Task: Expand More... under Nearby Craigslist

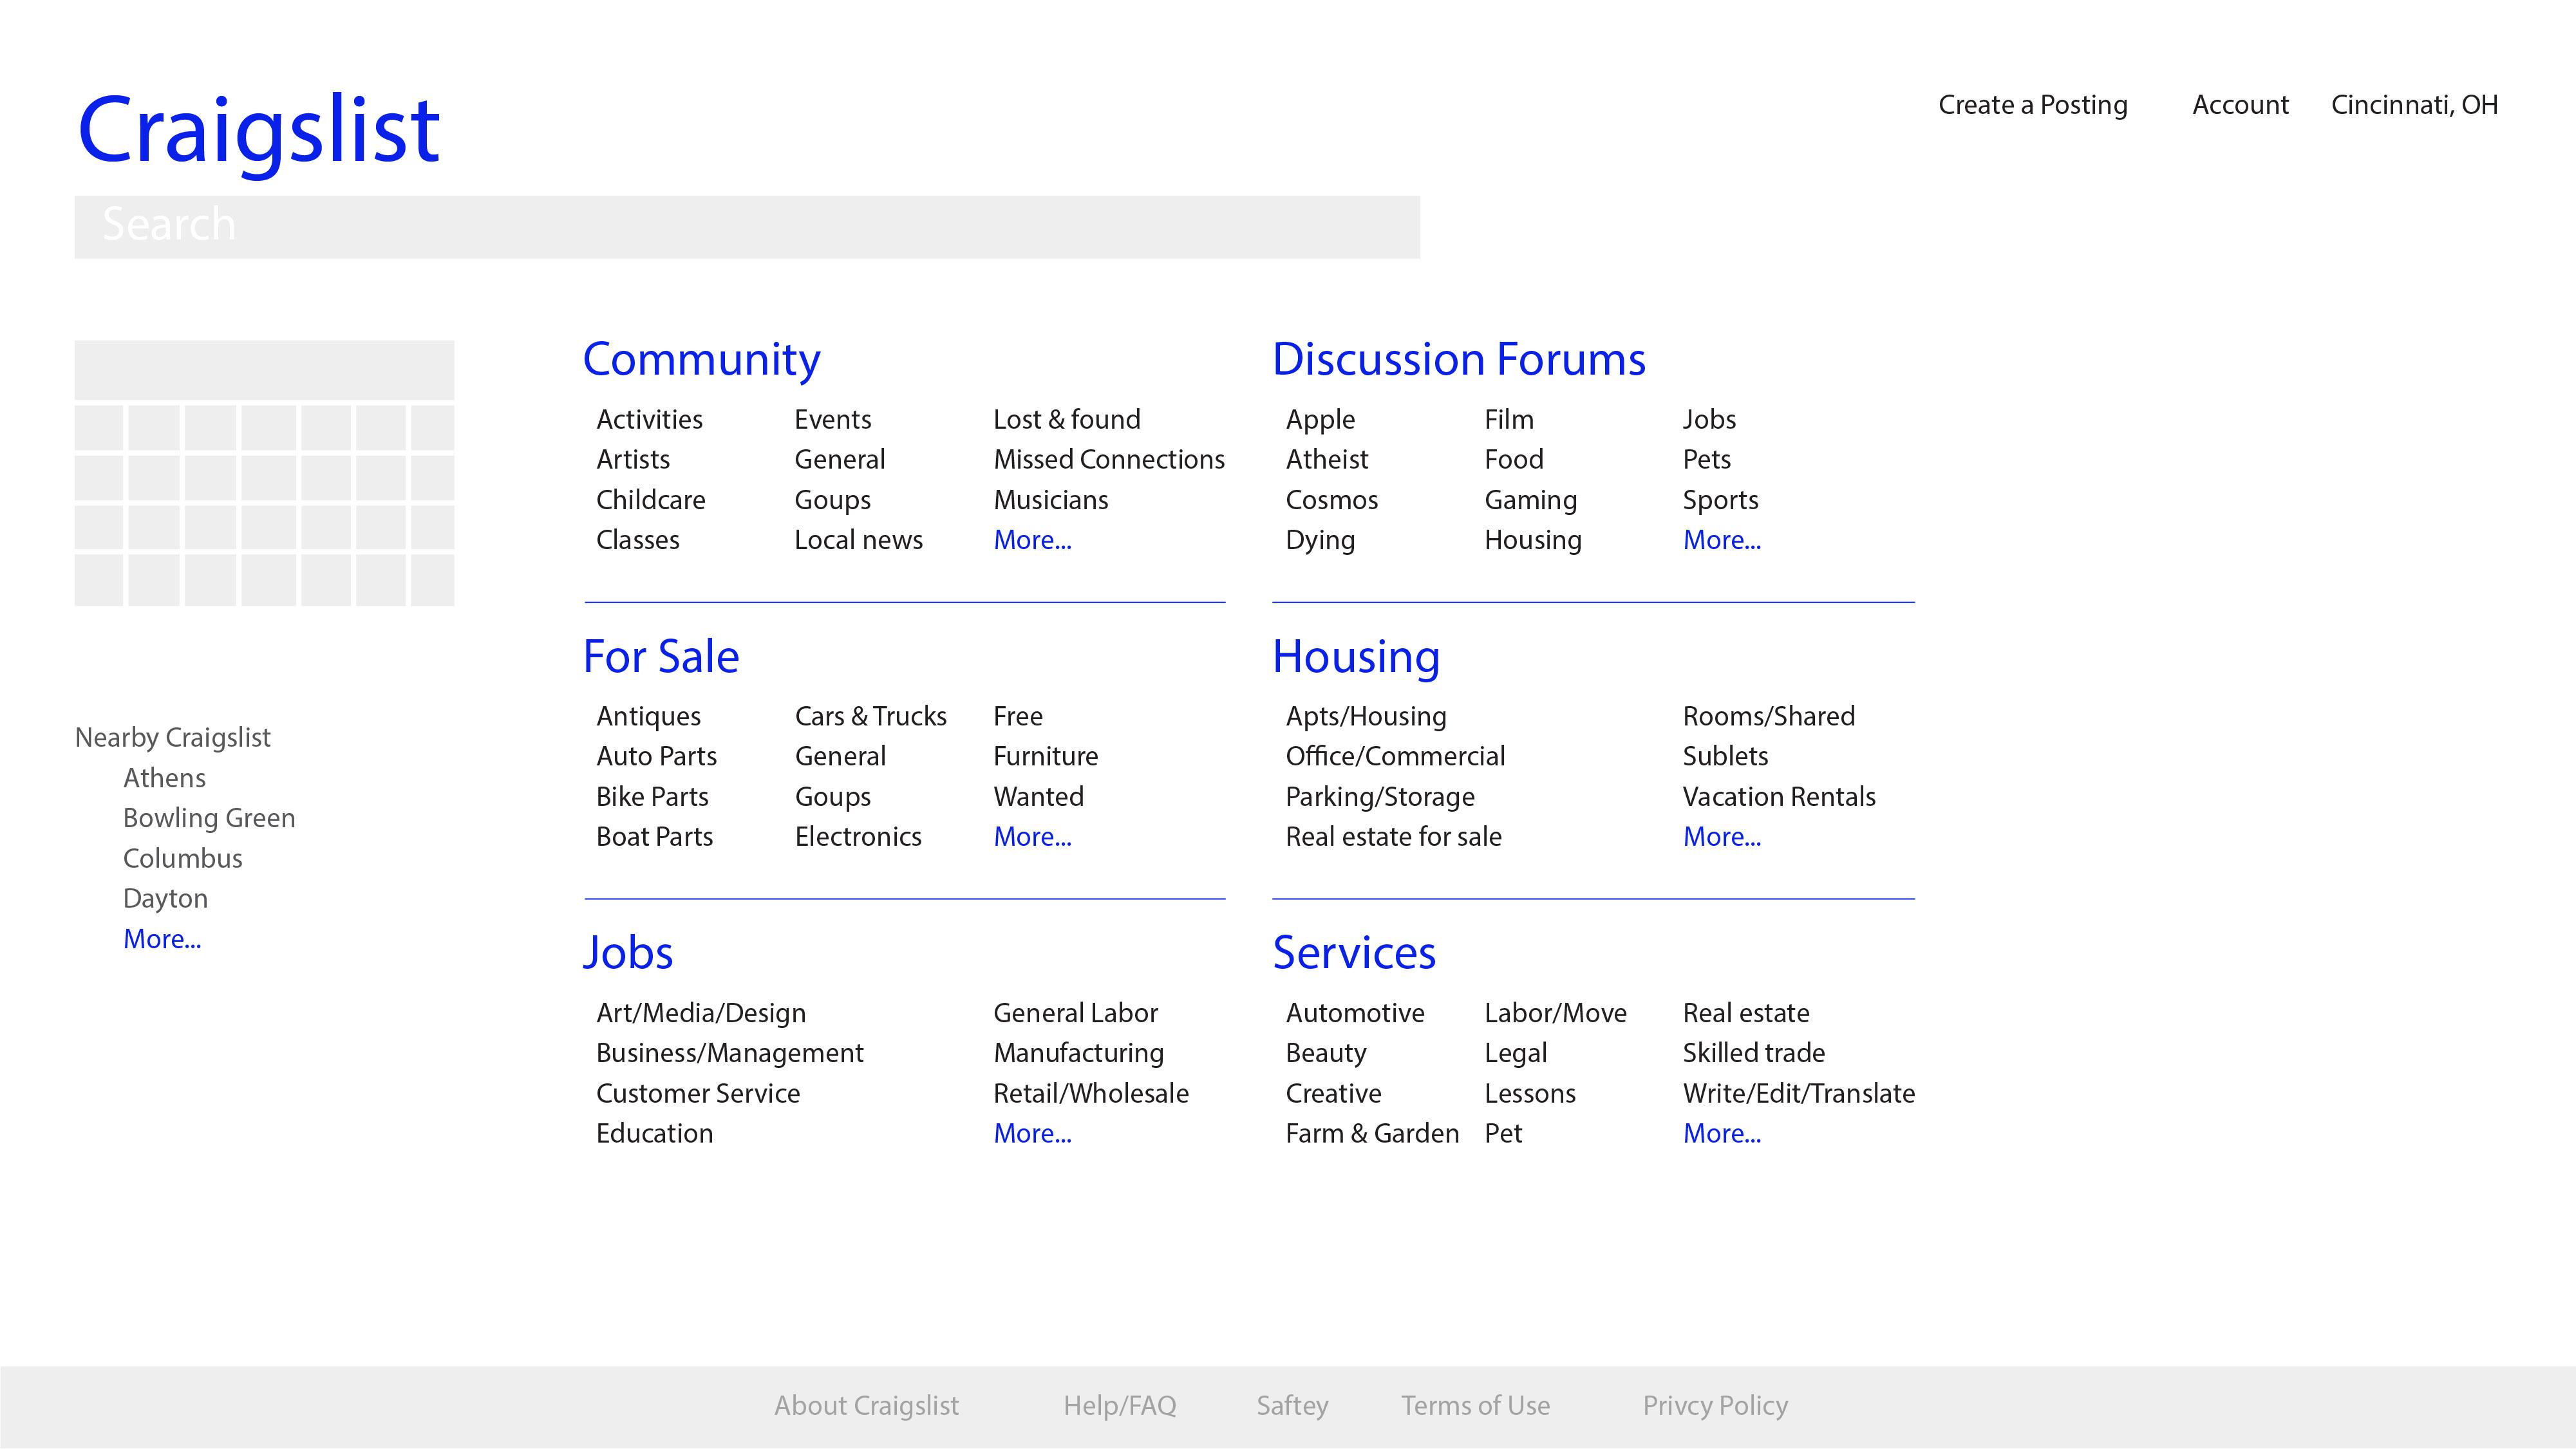Action: (x=161, y=939)
